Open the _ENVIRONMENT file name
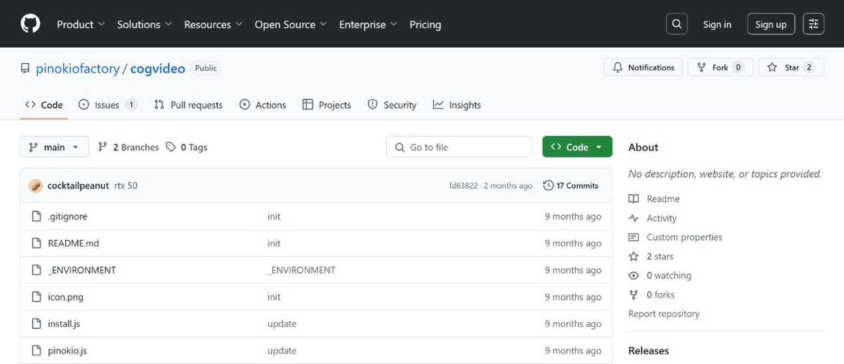This screenshot has width=844, height=364. coord(82,270)
